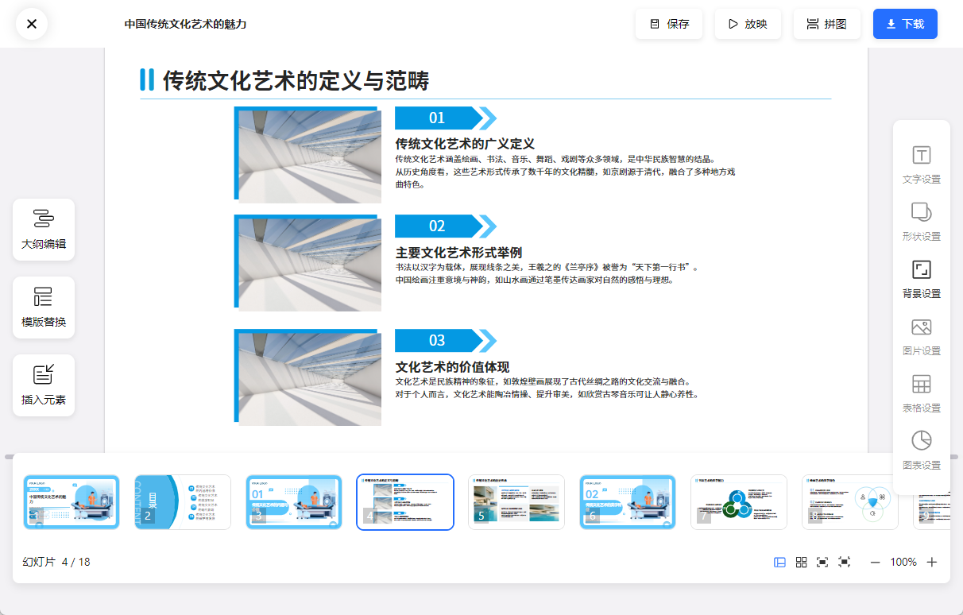Open 形状设置 shape settings
The image size is (963, 615).
pos(922,222)
